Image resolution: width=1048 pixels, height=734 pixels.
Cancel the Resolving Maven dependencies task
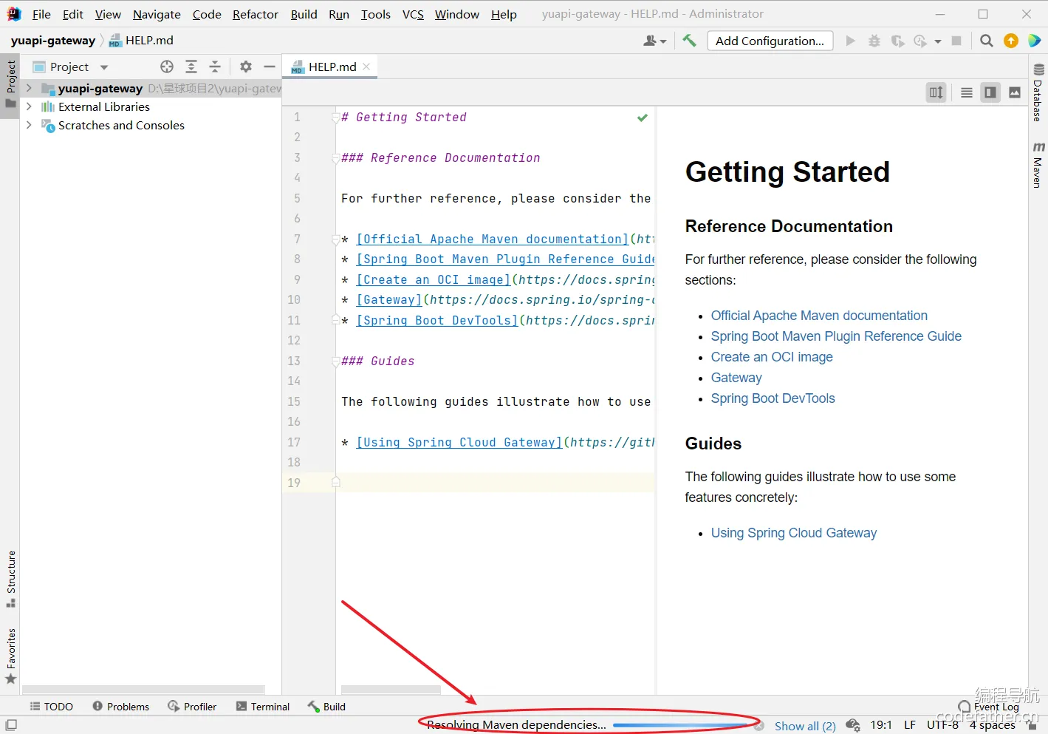pos(758,726)
